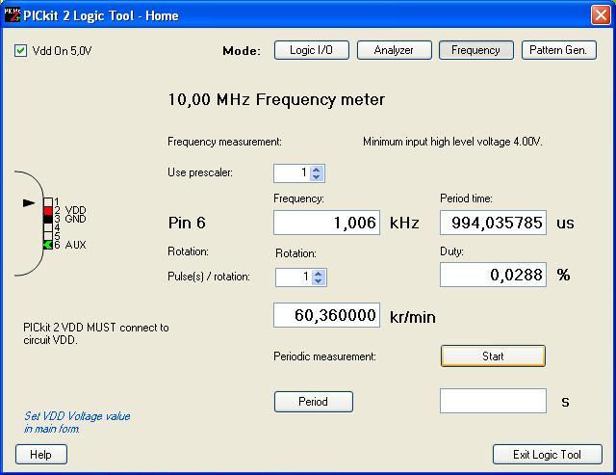The image size is (616, 475).
Task: Click the 'Pin 6' label
Action: 187,223
